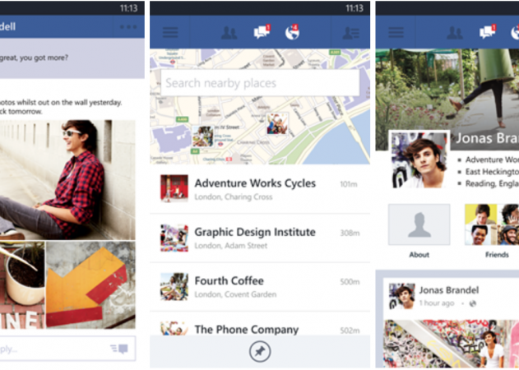
Task: Tap friend requests icon in middle screen
Action: (x=229, y=33)
